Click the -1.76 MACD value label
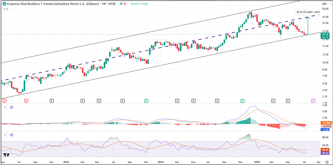 coord(325,130)
